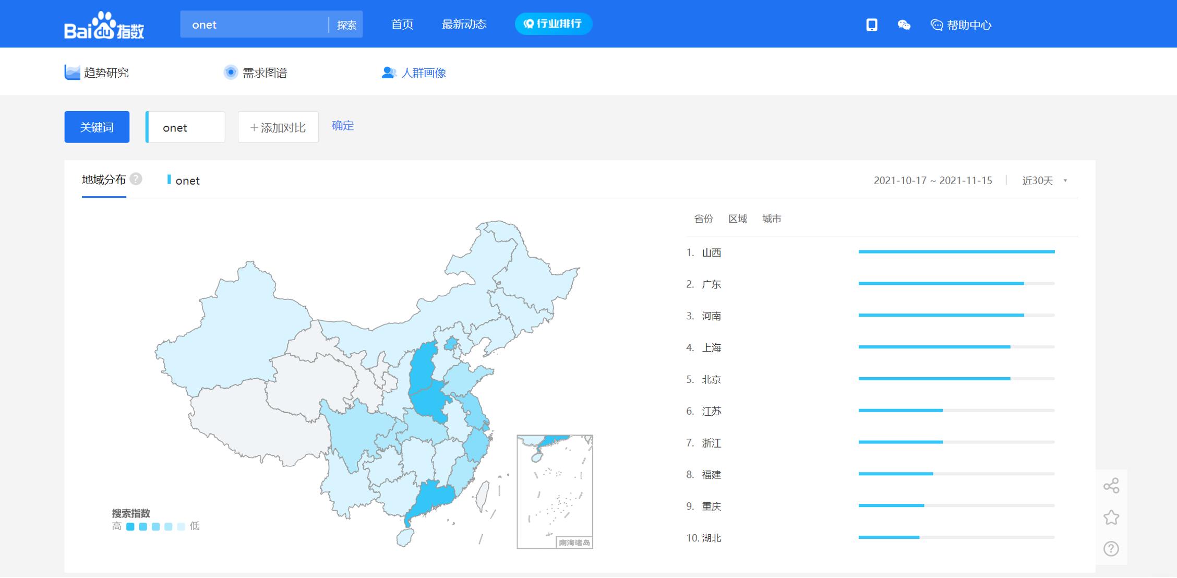Click the 添加对比 add comparison button
This screenshot has width=1177, height=578.
[278, 127]
